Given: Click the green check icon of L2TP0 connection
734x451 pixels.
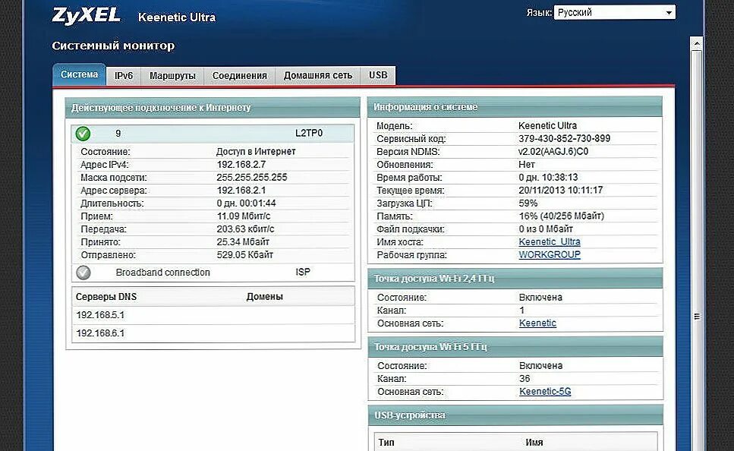Looking at the screenshot, I should [83, 134].
